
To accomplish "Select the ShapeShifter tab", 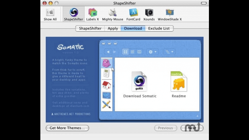I will click(x=90, y=28).
